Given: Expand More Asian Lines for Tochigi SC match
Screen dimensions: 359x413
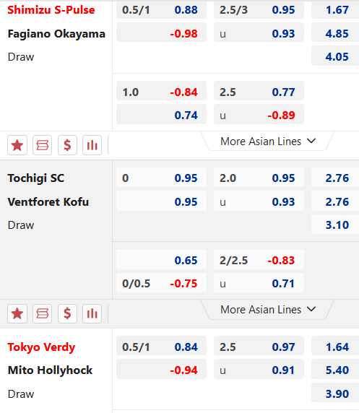Looking at the screenshot, I should point(268,310).
